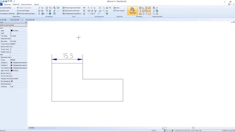Click the horizontal scrollbar thumb at bottom
Viewport: 235px width, 132px height.
pos(193,128)
